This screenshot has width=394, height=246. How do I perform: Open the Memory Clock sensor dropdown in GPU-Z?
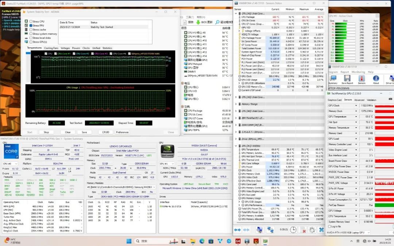[x=356, y=111]
